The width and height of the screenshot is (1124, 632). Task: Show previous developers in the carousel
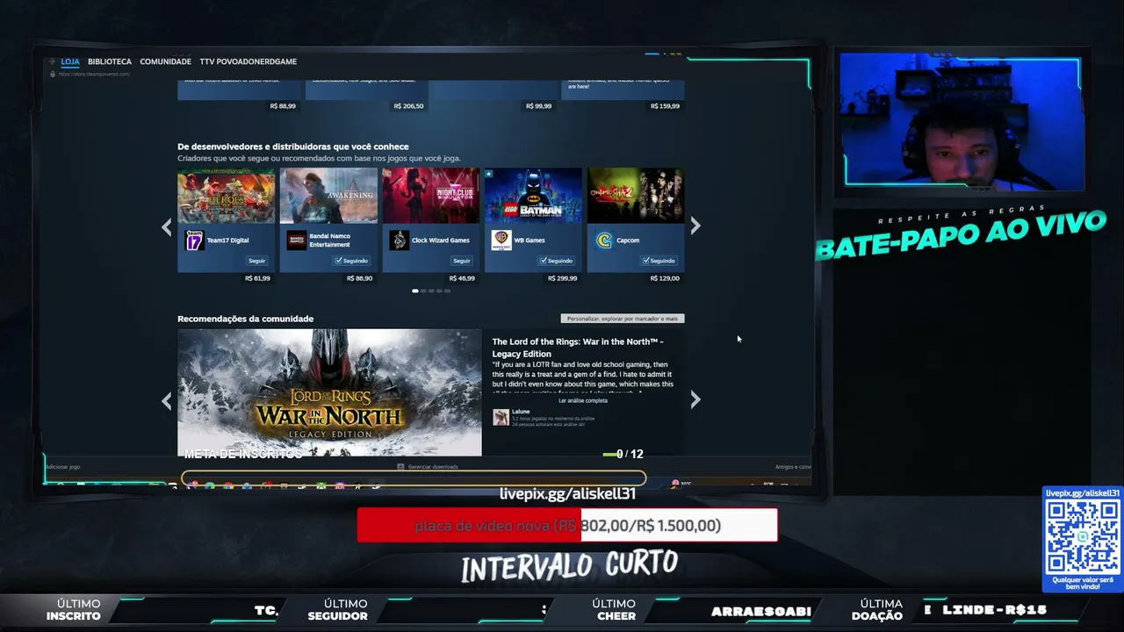[166, 226]
